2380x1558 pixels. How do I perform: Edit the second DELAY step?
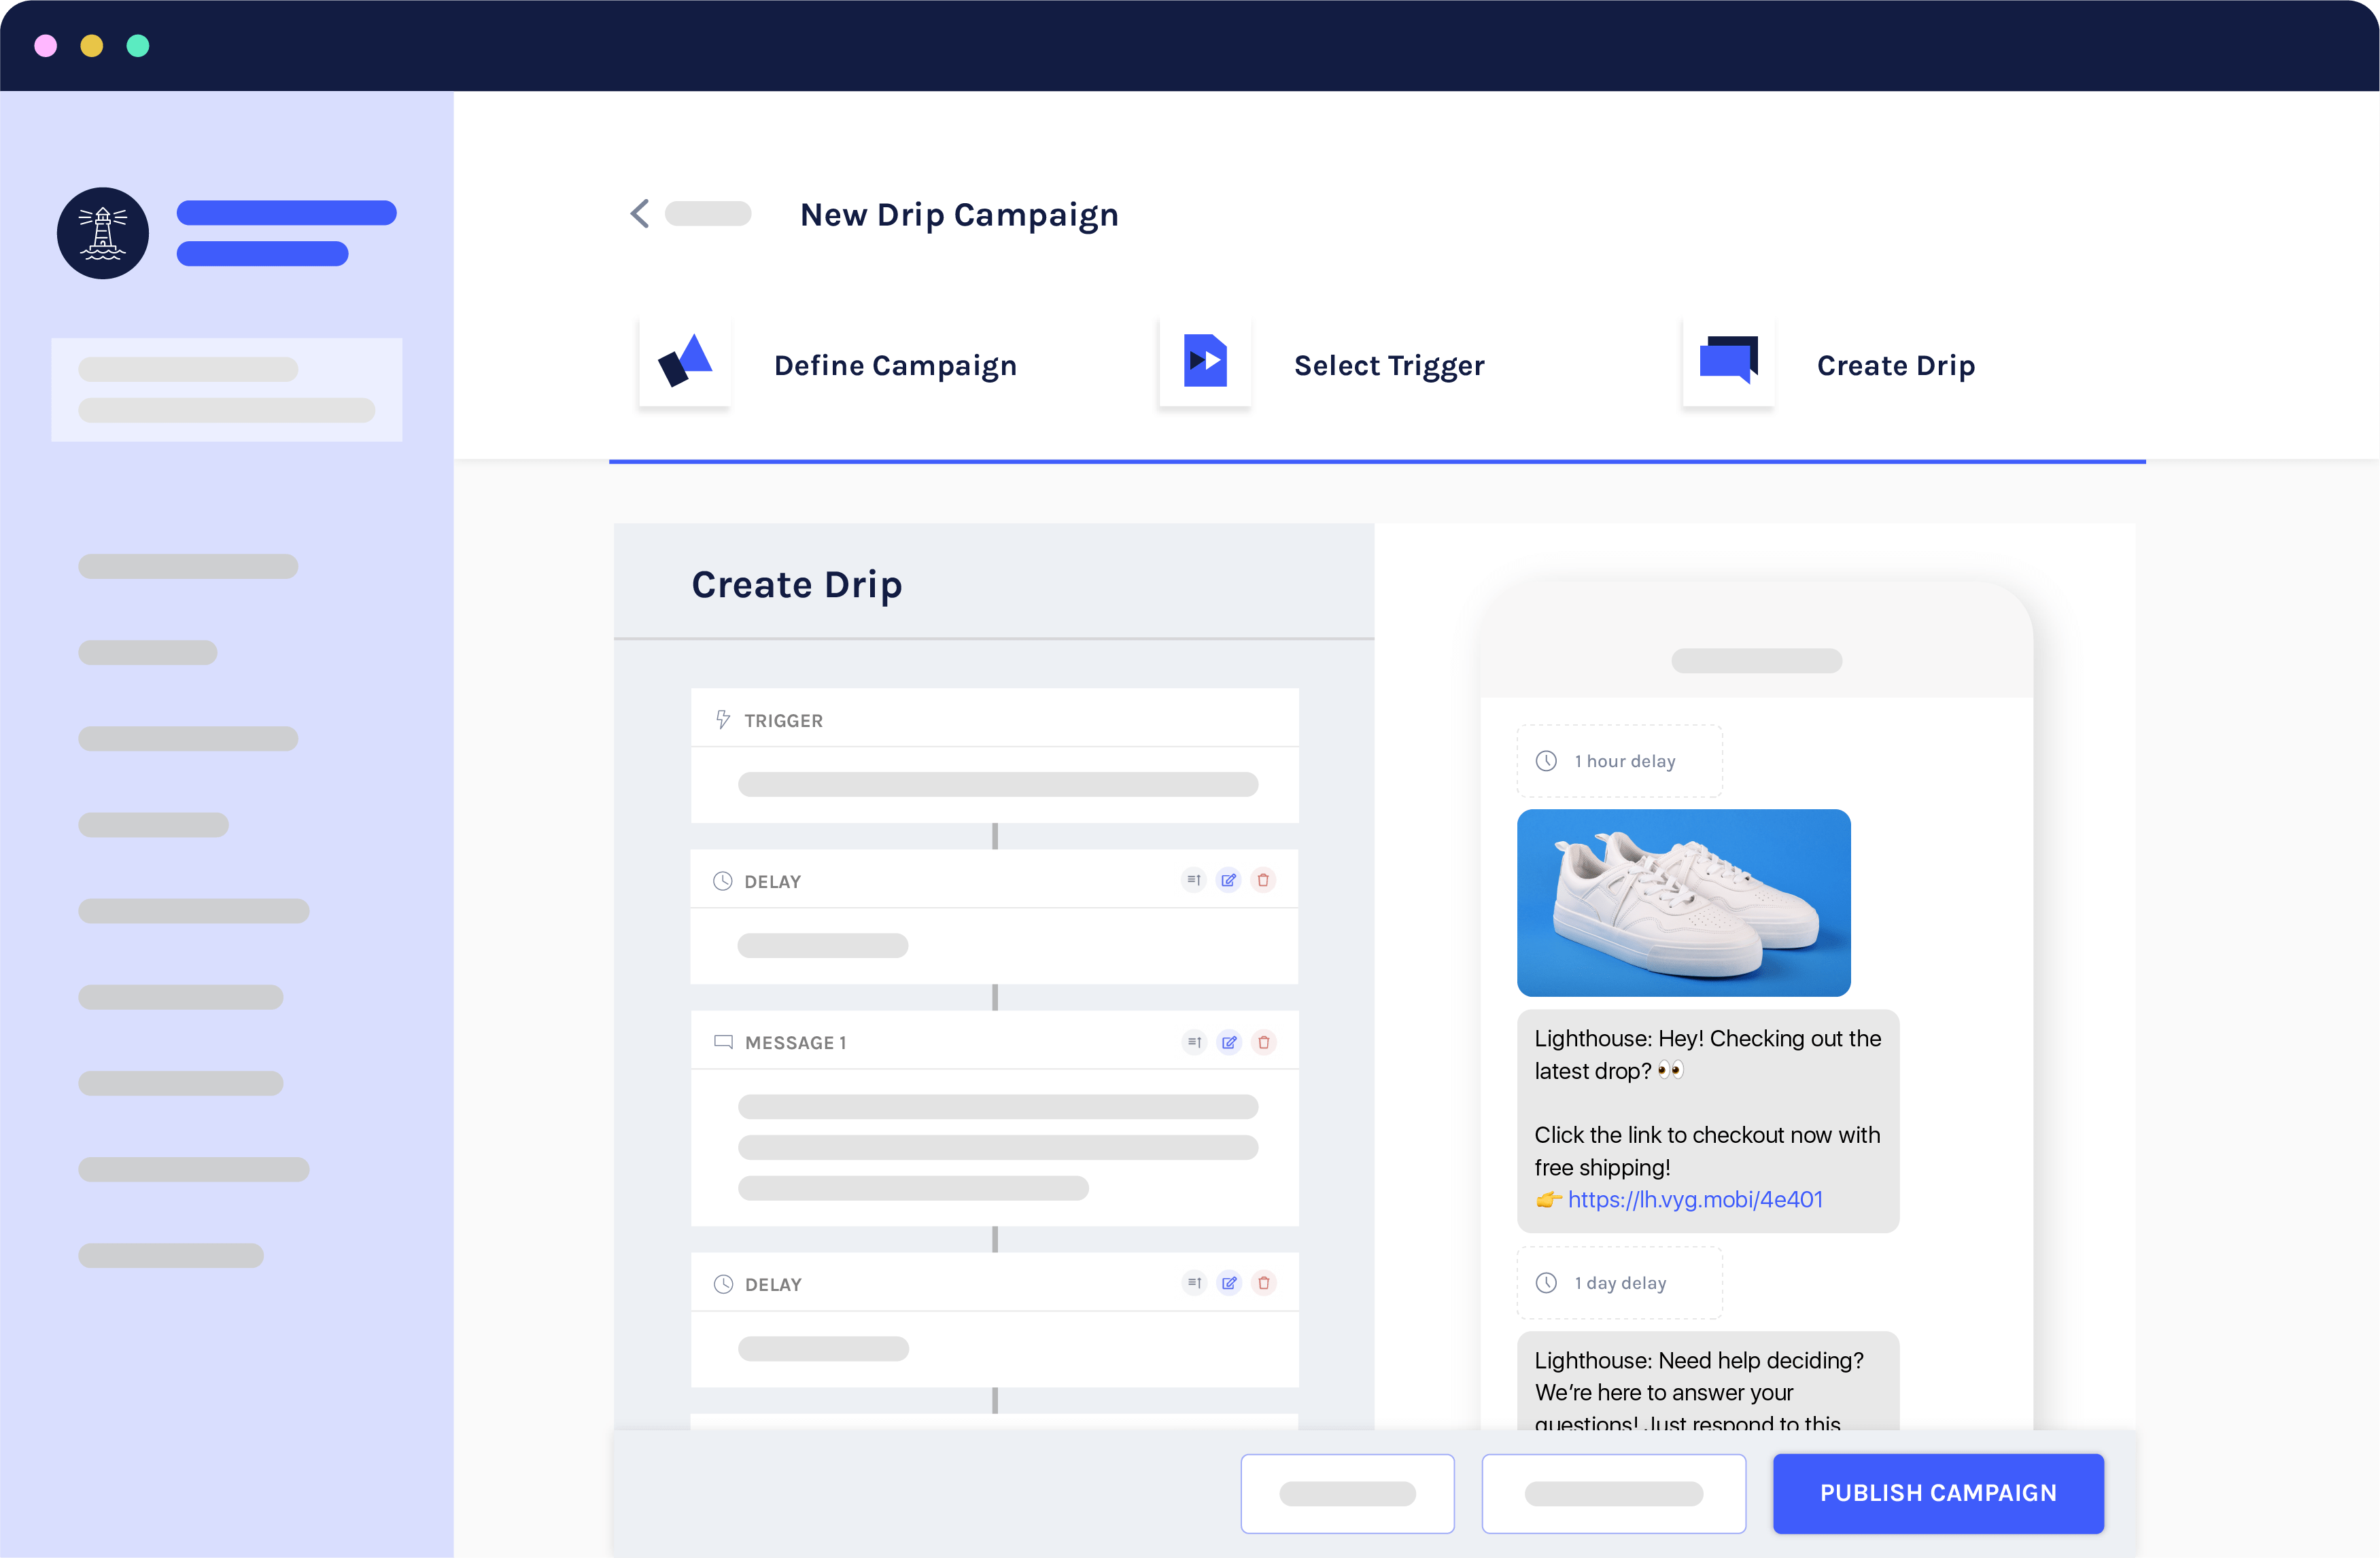click(x=1229, y=1283)
